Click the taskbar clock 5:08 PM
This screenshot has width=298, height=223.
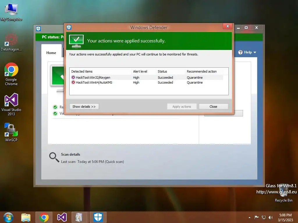click(x=285, y=215)
